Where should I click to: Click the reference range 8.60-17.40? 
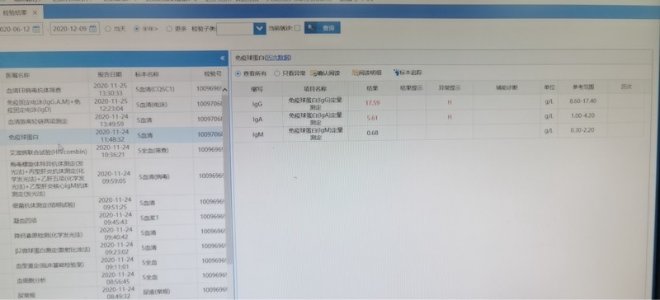[582, 101]
